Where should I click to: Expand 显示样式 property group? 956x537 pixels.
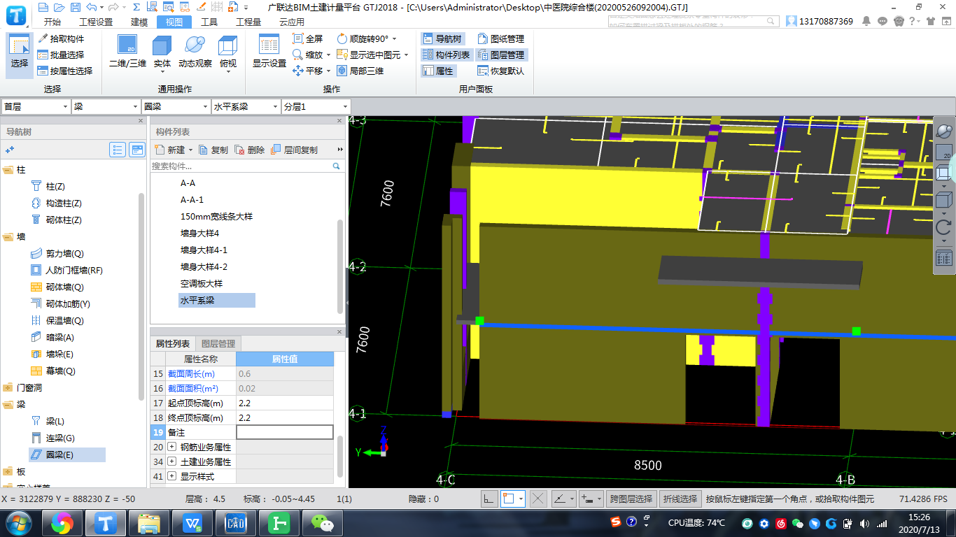point(171,476)
